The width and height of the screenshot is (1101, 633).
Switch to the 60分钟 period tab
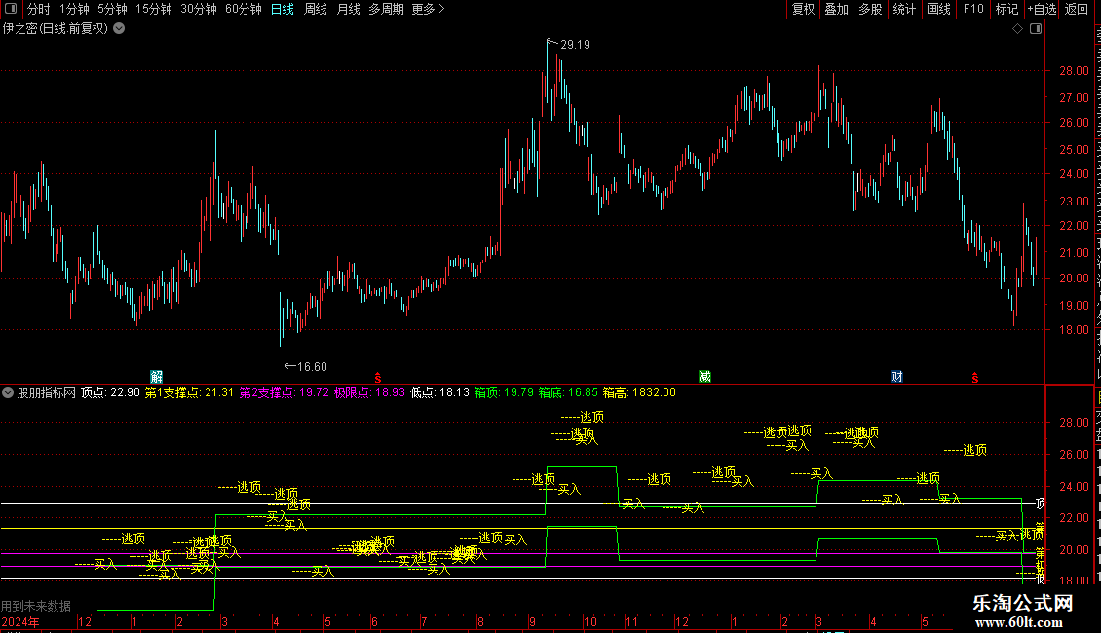point(244,9)
